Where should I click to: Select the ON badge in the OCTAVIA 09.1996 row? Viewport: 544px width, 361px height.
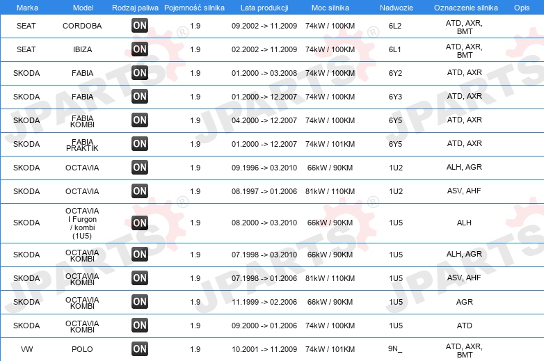pyautogui.click(x=140, y=168)
